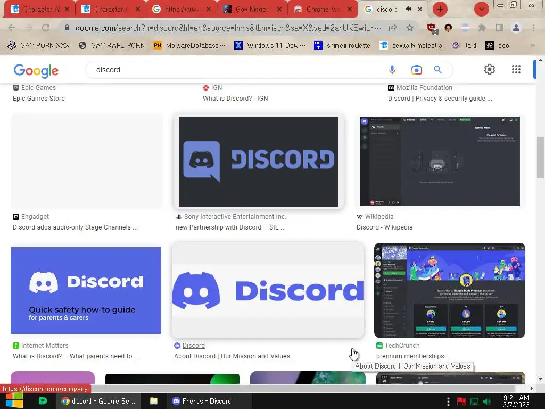Click the scrollbar down arrow

coord(540,379)
